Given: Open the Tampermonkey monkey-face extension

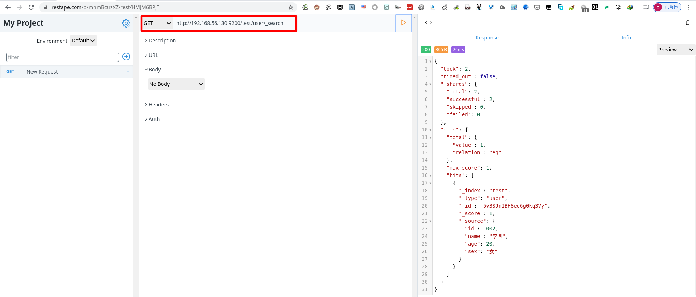Looking at the screenshot, I should coord(317,7).
